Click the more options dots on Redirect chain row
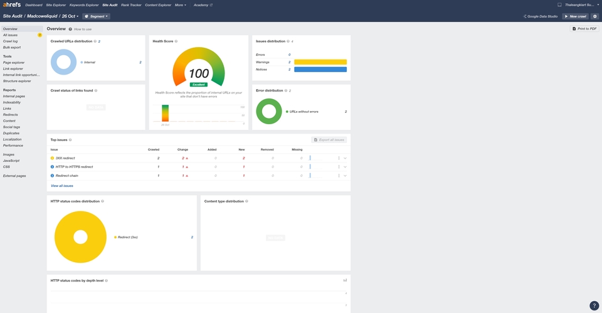The height and width of the screenshot is (313, 602). click(339, 176)
